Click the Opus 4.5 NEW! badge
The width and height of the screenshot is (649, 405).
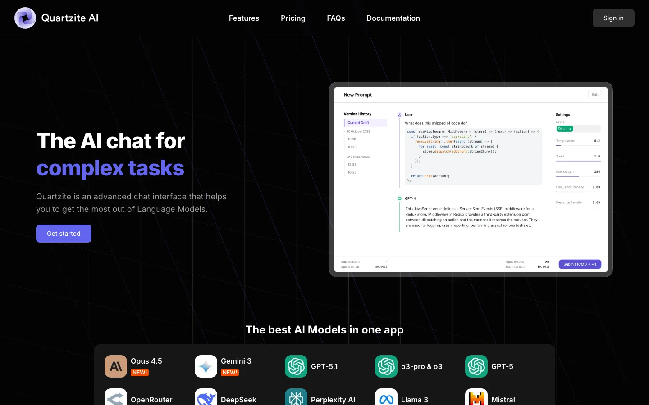(x=140, y=373)
